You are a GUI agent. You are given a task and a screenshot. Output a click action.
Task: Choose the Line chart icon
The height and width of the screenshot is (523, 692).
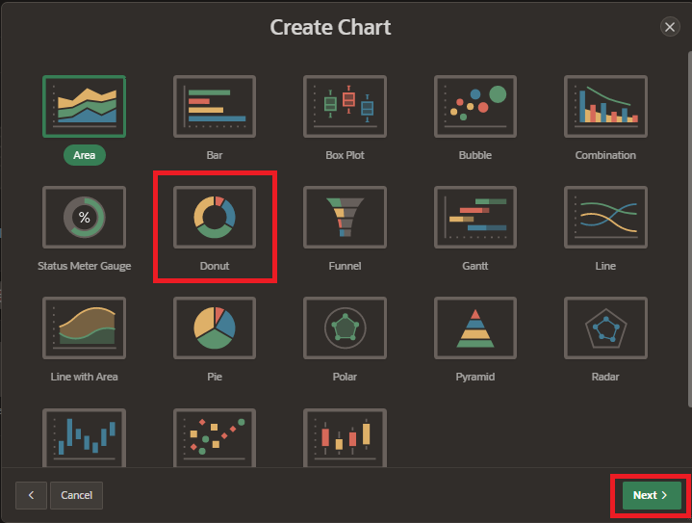tap(605, 218)
